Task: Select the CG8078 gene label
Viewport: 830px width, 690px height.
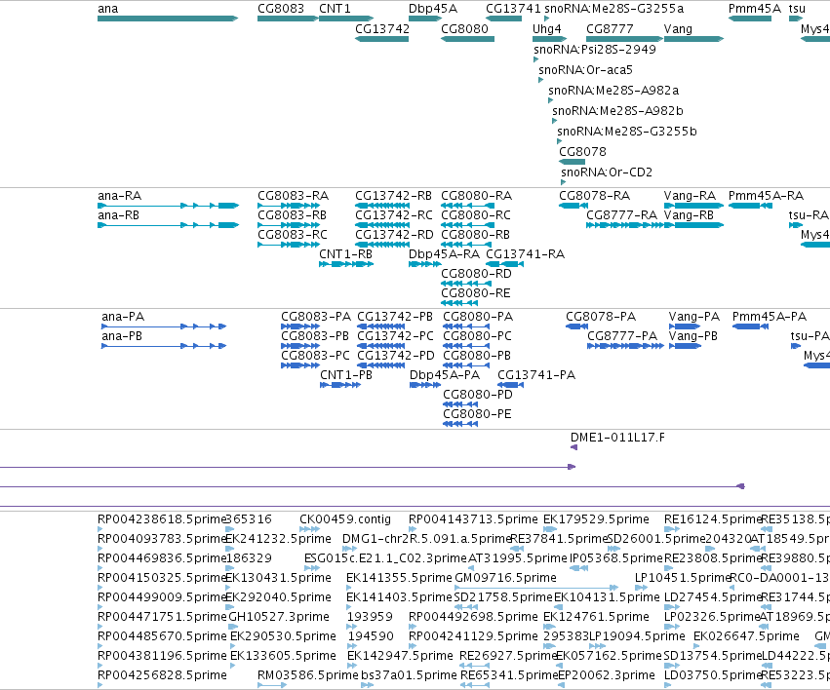Action: pyautogui.click(x=583, y=152)
